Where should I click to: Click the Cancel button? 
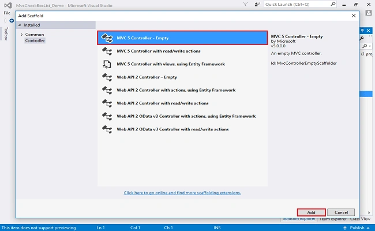point(341,213)
